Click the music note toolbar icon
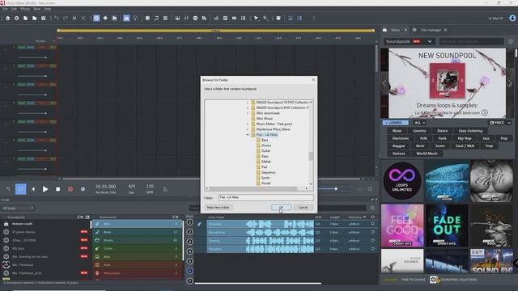518x291 pixels. click(156, 18)
